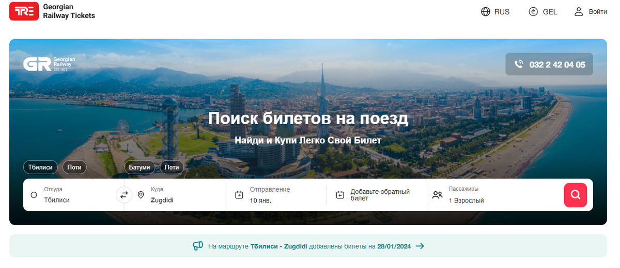Click the Войти login link

[598, 11]
